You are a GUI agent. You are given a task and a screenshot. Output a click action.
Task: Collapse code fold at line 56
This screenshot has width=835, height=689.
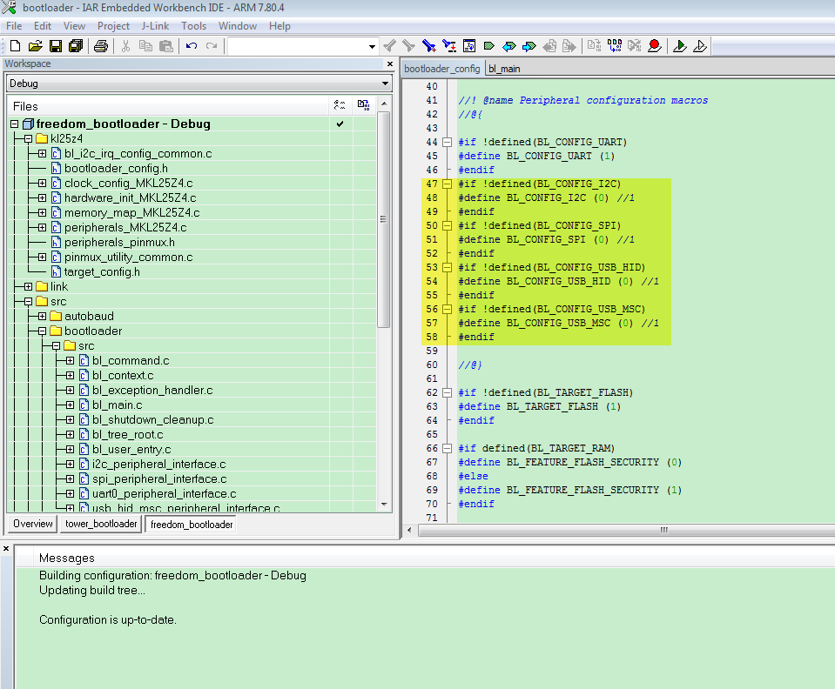(x=448, y=309)
